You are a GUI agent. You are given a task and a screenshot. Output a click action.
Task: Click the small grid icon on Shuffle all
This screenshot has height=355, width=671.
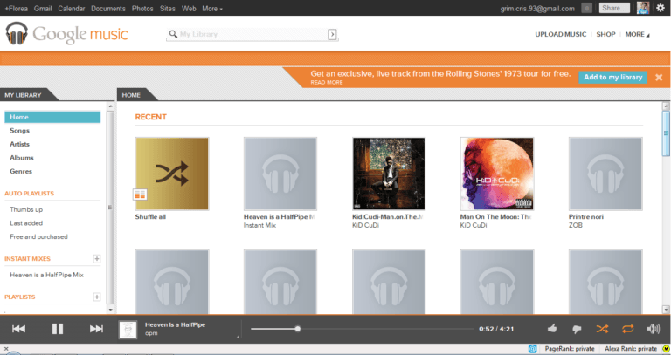pos(140,195)
